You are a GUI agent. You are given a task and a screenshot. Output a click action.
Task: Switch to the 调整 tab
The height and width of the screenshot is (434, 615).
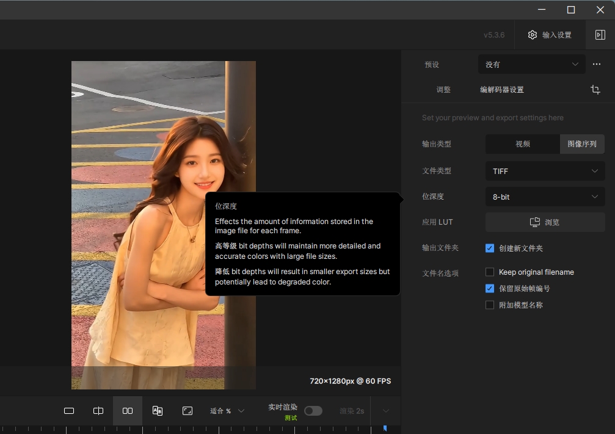point(443,90)
